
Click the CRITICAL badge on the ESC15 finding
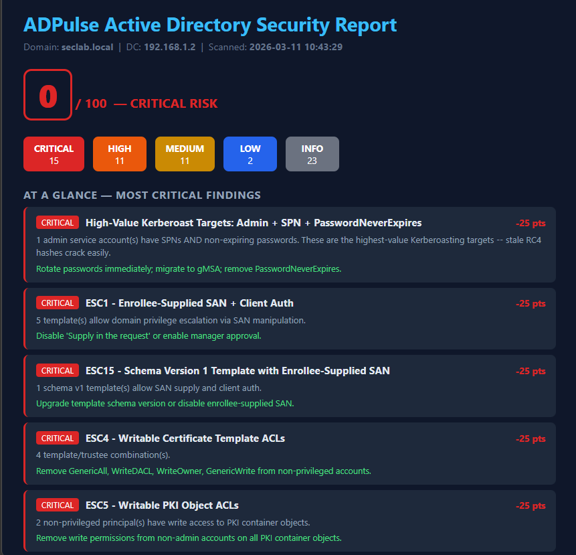(x=58, y=370)
